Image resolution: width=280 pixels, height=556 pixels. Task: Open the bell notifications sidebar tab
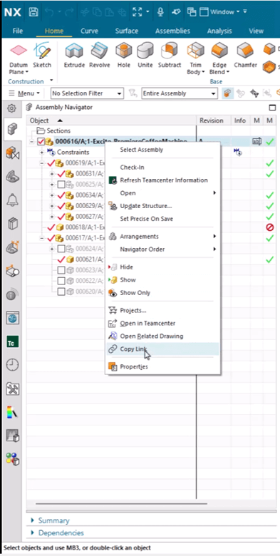[x=13, y=201]
